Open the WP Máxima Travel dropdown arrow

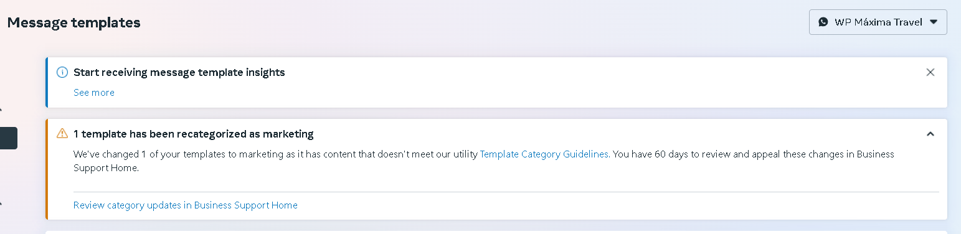[933, 22]
